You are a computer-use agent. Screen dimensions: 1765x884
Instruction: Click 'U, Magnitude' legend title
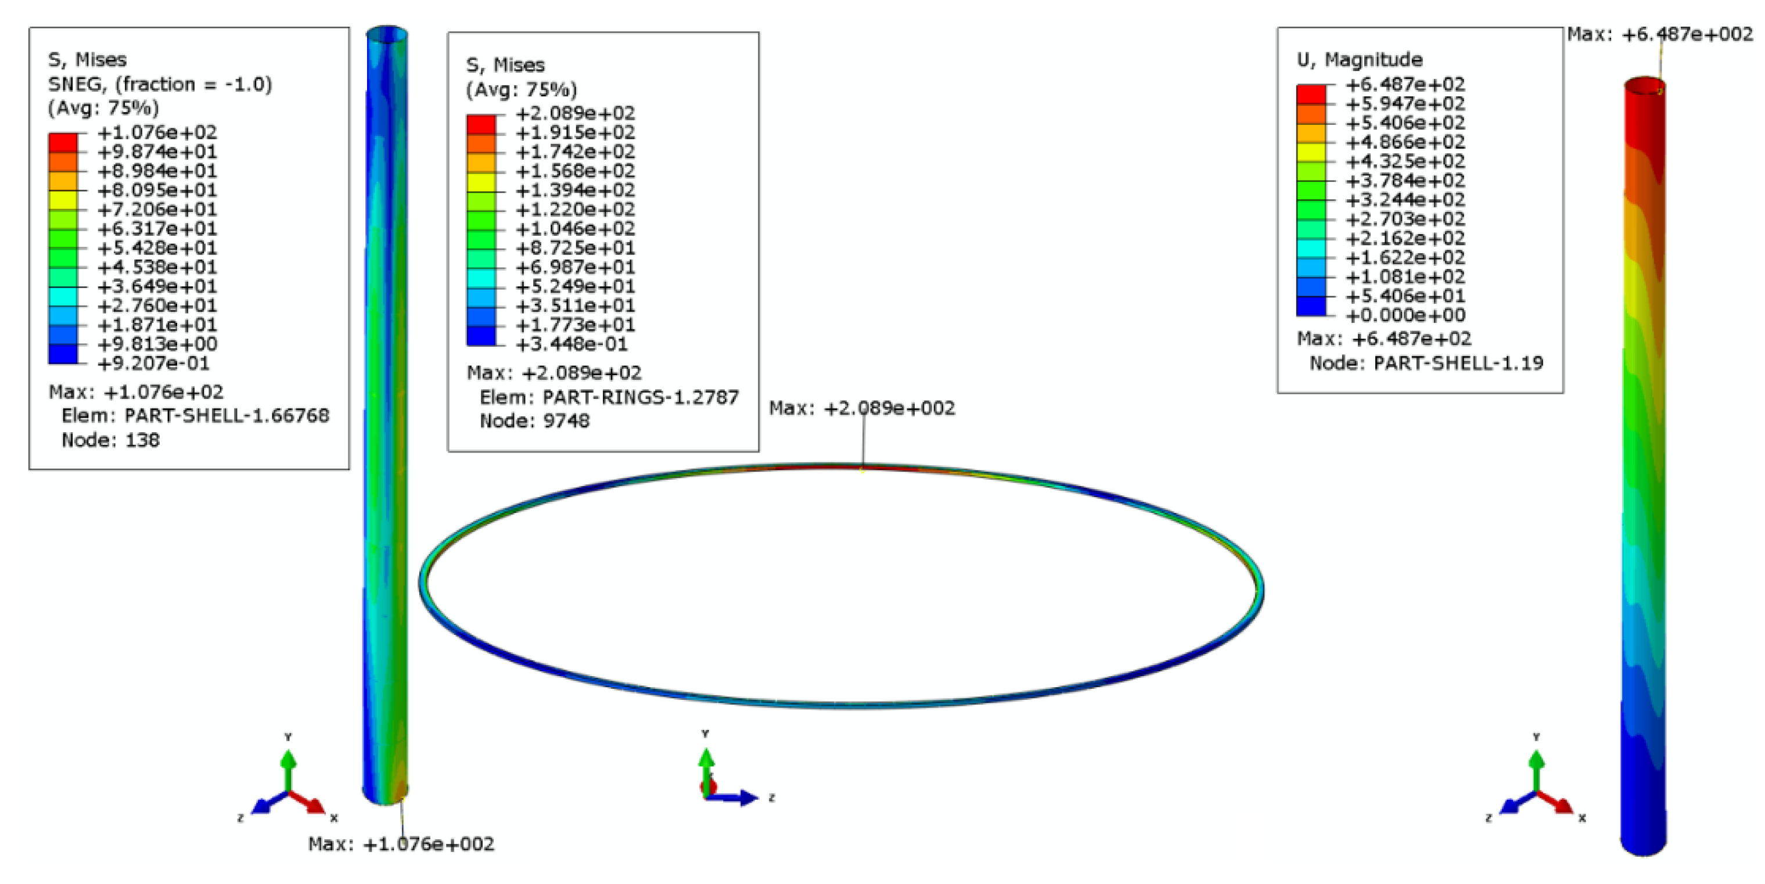(x=1360, y=60)
